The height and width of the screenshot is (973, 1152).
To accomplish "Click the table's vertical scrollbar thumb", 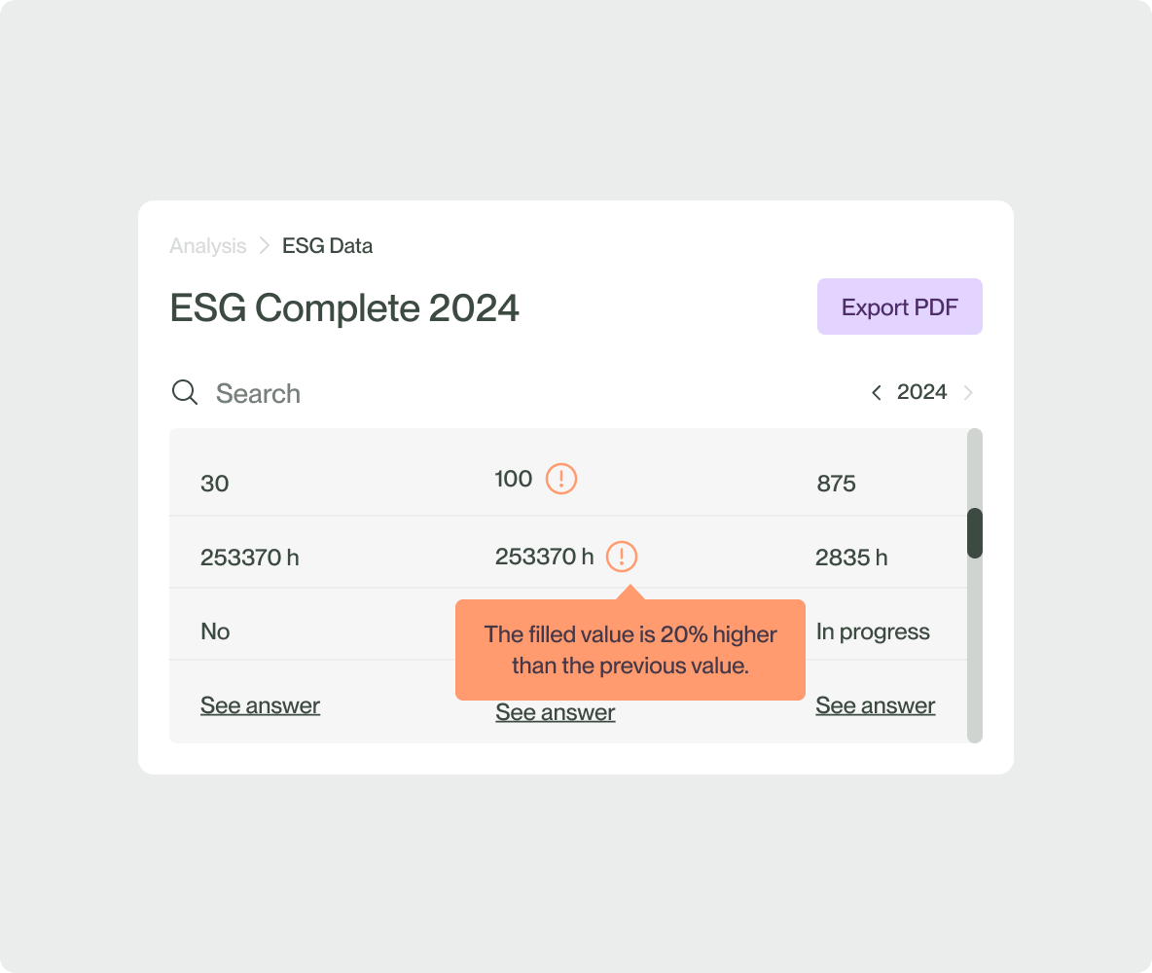I will click(975, 532).
